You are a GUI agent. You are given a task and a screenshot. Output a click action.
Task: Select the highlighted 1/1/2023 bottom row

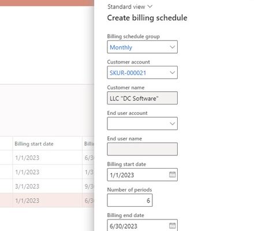click(x=47, y=200)
